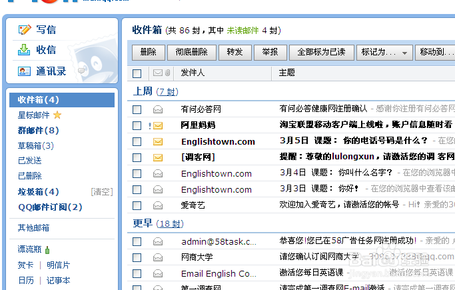Check the box for 3月4日 Englishtown mail
Viewport: 455px width, 290px height.
[137, 173]
